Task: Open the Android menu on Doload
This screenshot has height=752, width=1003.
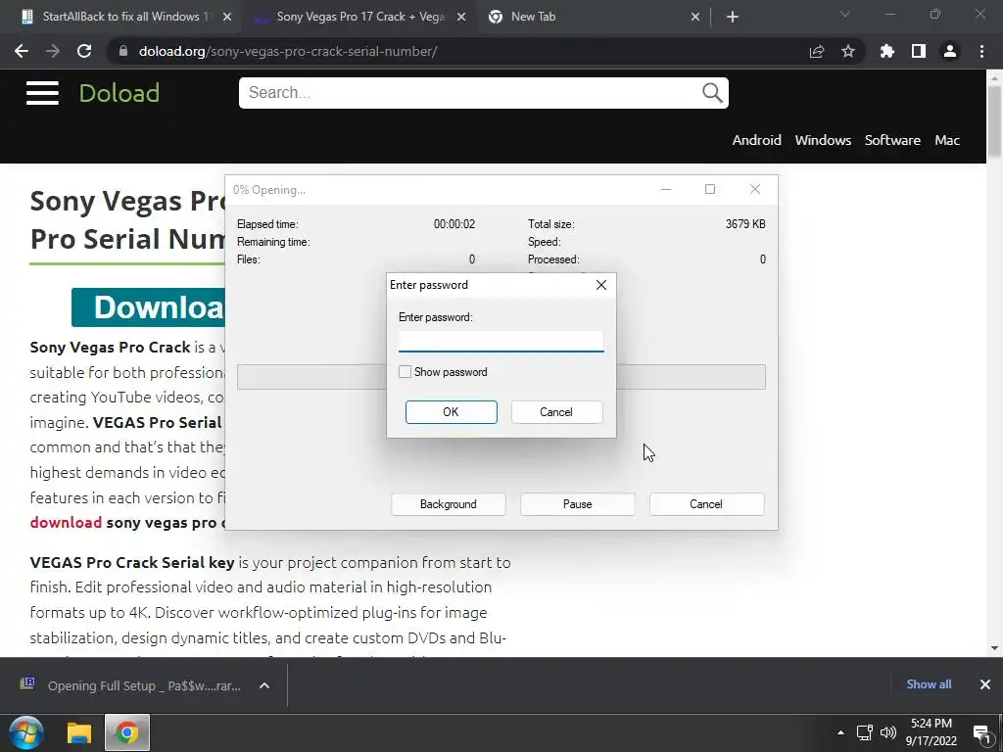Action: pos(757,140)
